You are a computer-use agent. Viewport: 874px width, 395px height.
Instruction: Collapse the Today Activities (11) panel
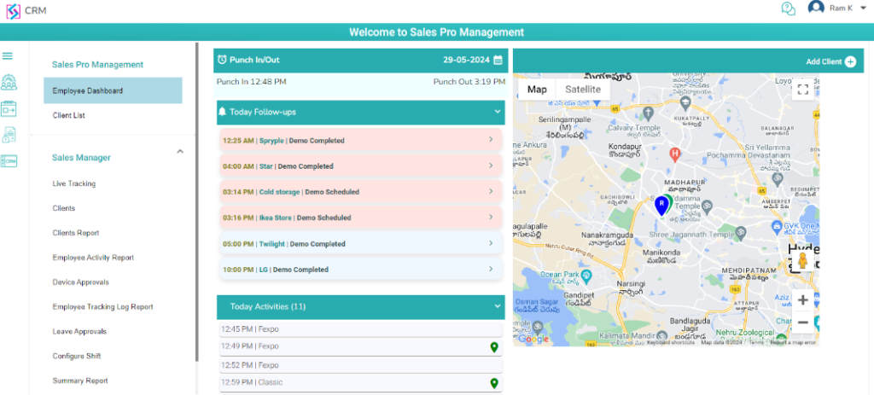point(497,306)
